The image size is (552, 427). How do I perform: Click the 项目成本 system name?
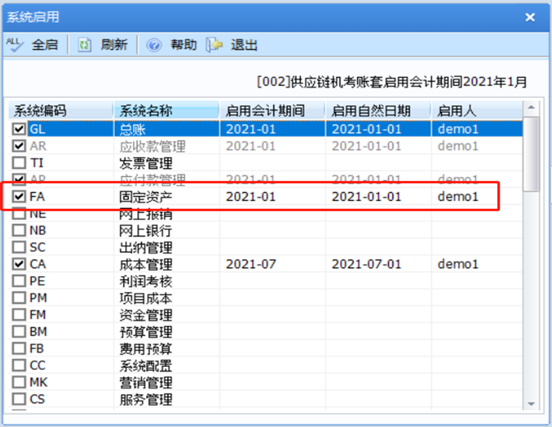(x=146, y=298)
